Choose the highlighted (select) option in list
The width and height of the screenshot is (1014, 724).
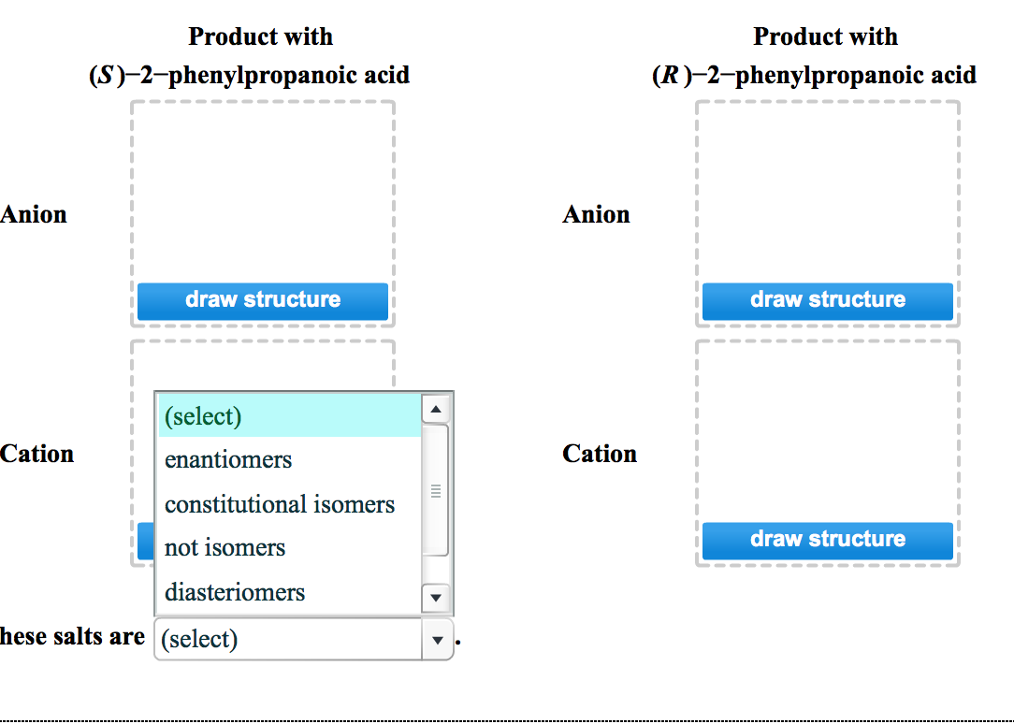pos(290,416)
